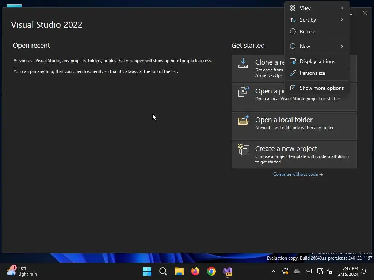374x280 pixels.
Task: Open taskbar Search
Action: coord(163,271)
